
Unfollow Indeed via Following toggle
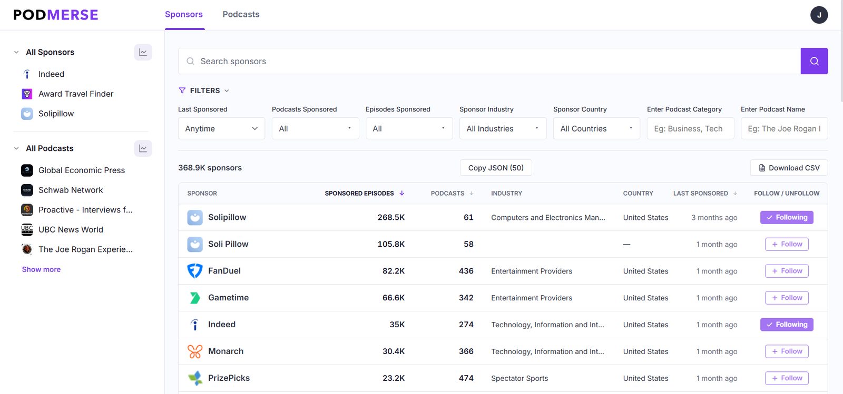(x=787, y=325)
